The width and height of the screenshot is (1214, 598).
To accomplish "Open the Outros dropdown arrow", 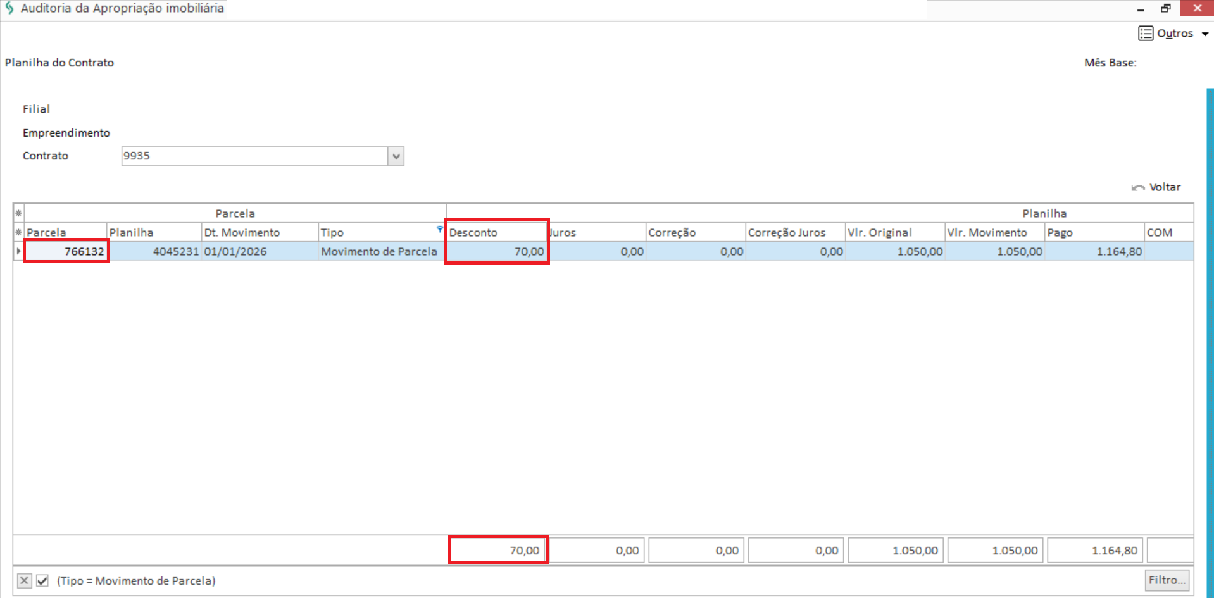I will point(1205,34).
